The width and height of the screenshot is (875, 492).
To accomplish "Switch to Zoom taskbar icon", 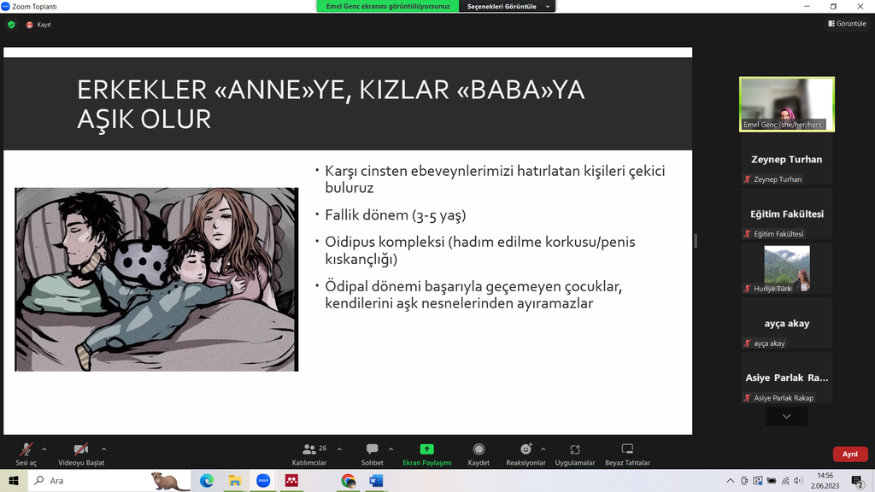I will pyautogui.click(x=263, y=480).
